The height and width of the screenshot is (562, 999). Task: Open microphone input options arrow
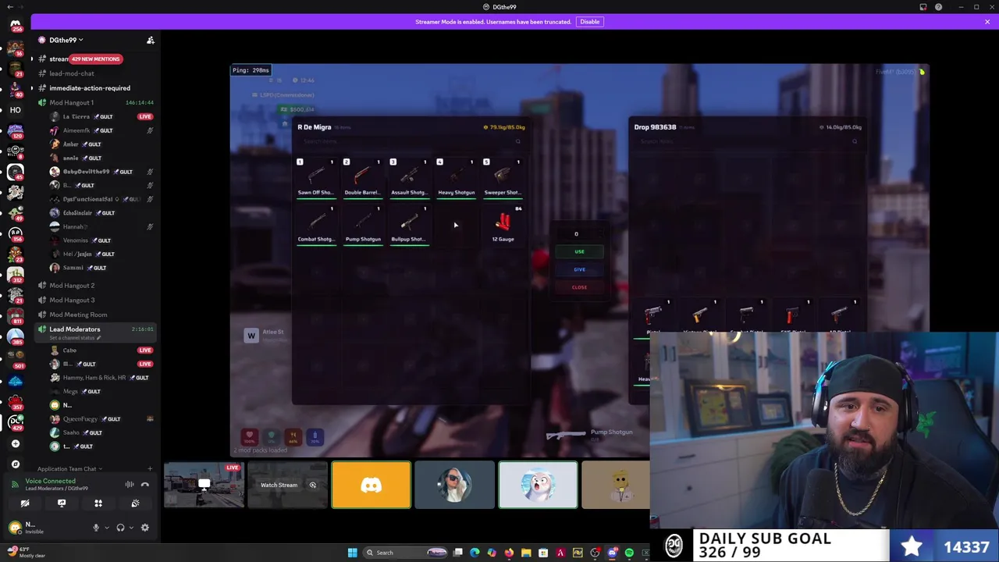click(105, 528)
